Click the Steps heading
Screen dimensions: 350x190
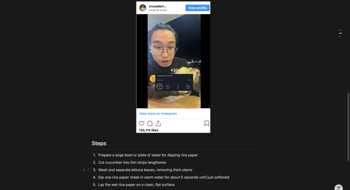click(99, 143)
